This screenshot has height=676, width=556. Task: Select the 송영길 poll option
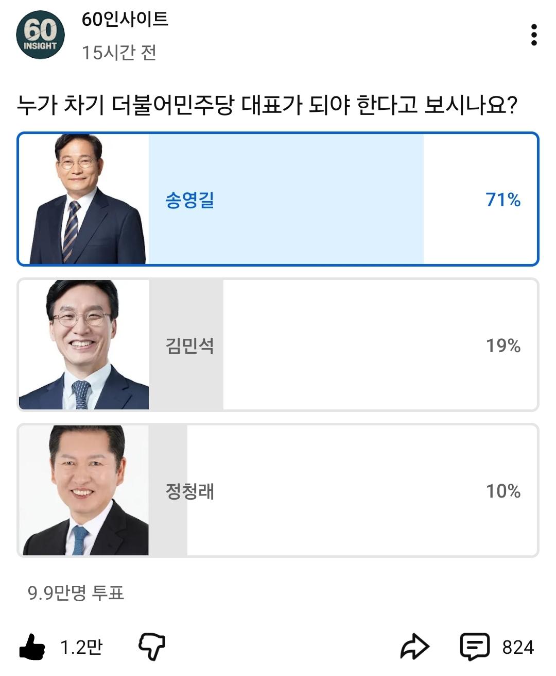coord(278,199)
